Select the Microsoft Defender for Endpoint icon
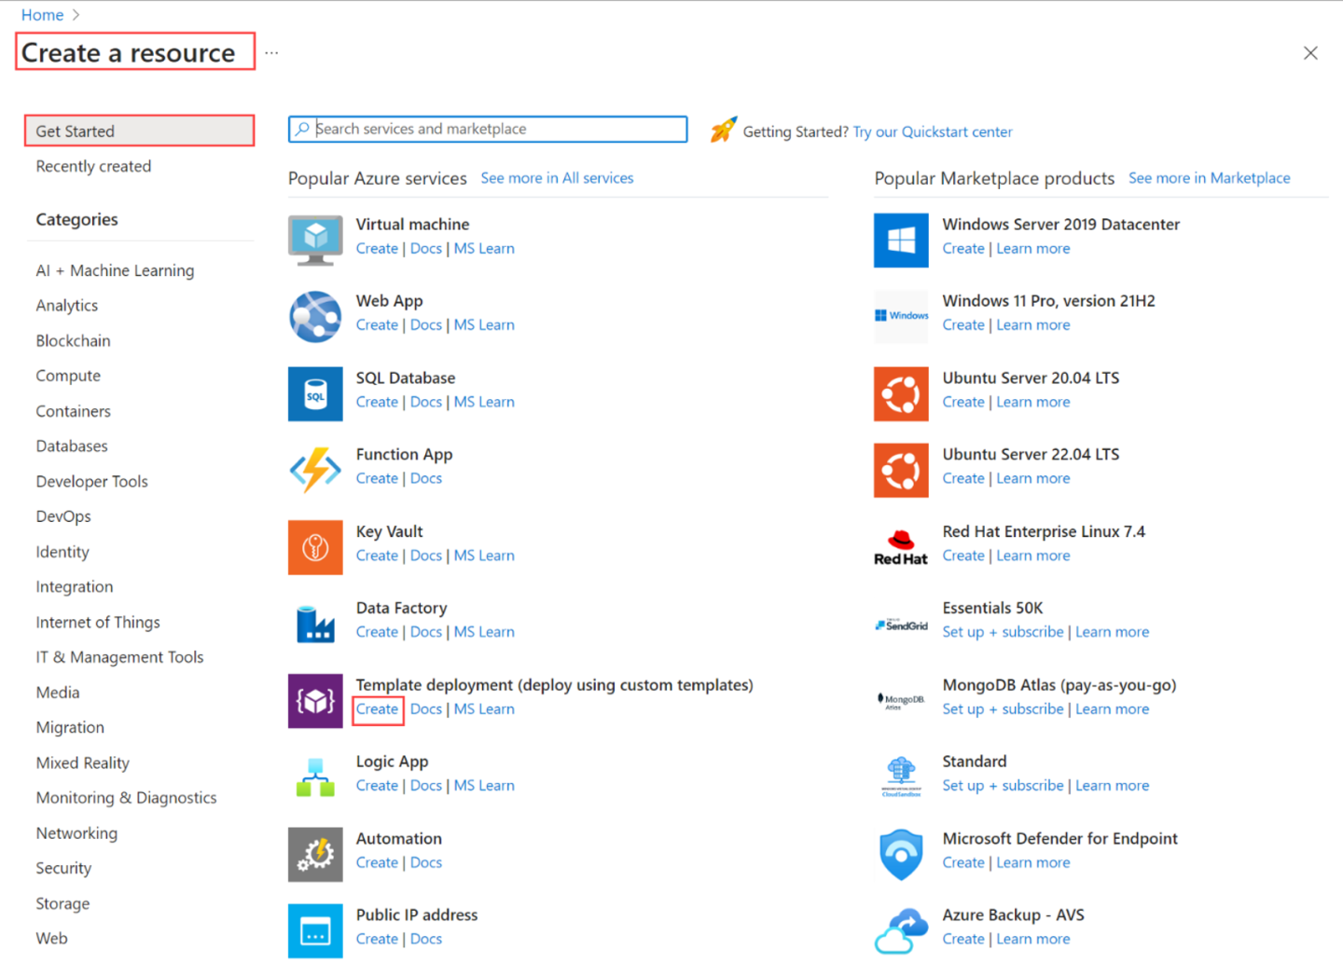 coord(900,855)
